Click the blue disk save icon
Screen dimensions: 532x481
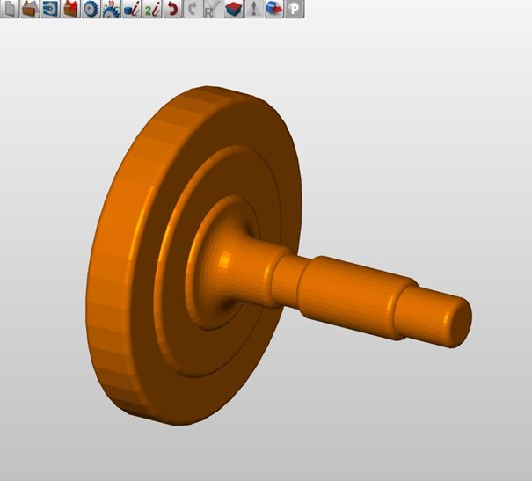point(51,11)
